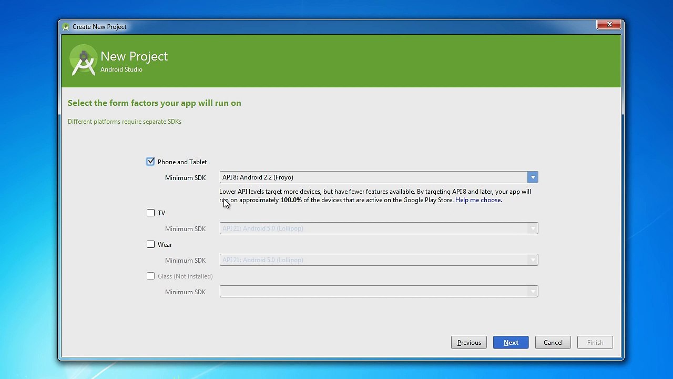The height and width of the screenshot is (379, 673).
Task: Click 'Minimum SDK' label under TV
Action: tap(185, 229)
